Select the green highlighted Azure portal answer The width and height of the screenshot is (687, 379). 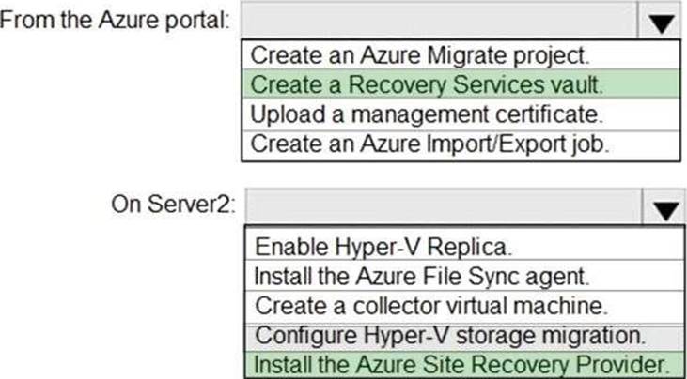[426, 84]
